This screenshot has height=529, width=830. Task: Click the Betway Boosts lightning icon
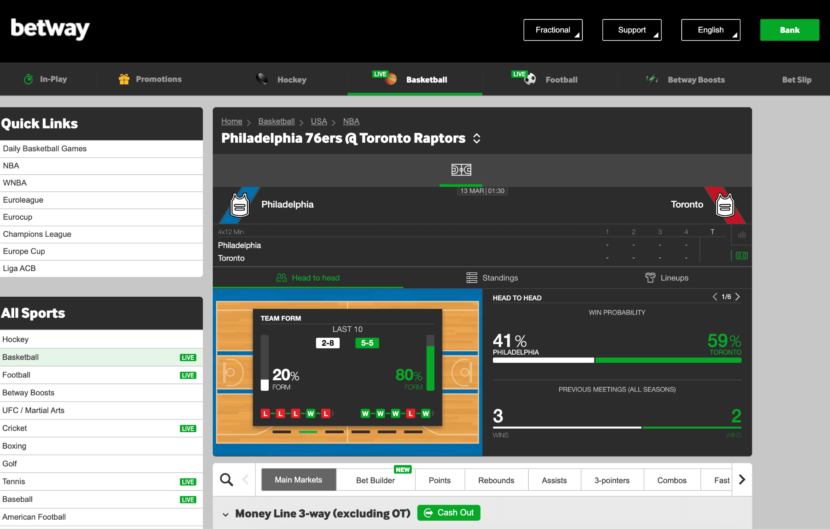pyautogui.click(x=651, y=79)
